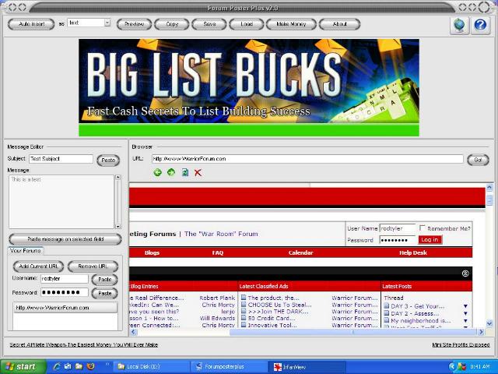Select WarriorForum.com entry in forums list

click(x=65, y=308)
